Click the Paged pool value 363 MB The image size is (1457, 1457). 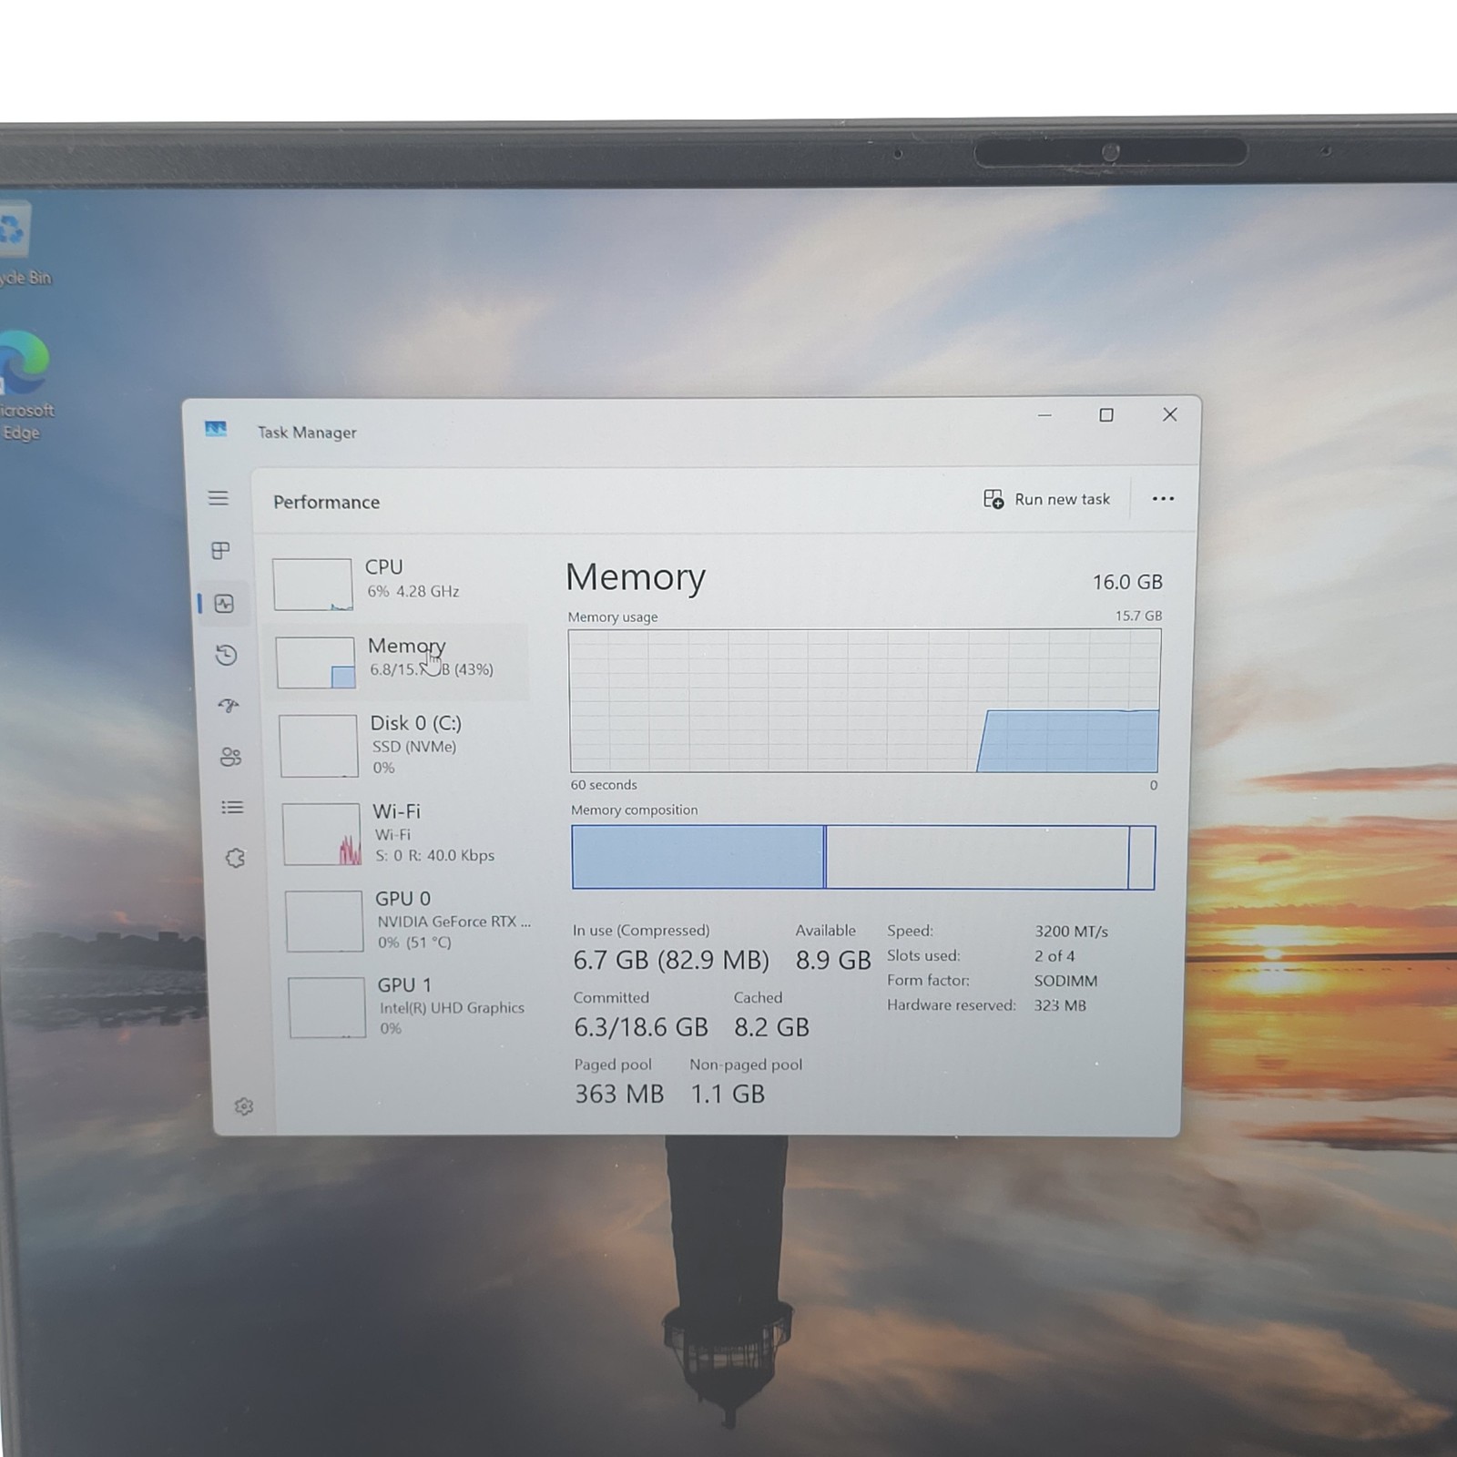click(619, 1094)
